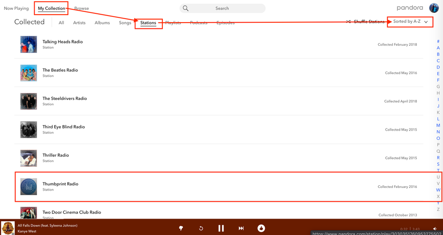Click the thumbs down icon

pos(181,228)
